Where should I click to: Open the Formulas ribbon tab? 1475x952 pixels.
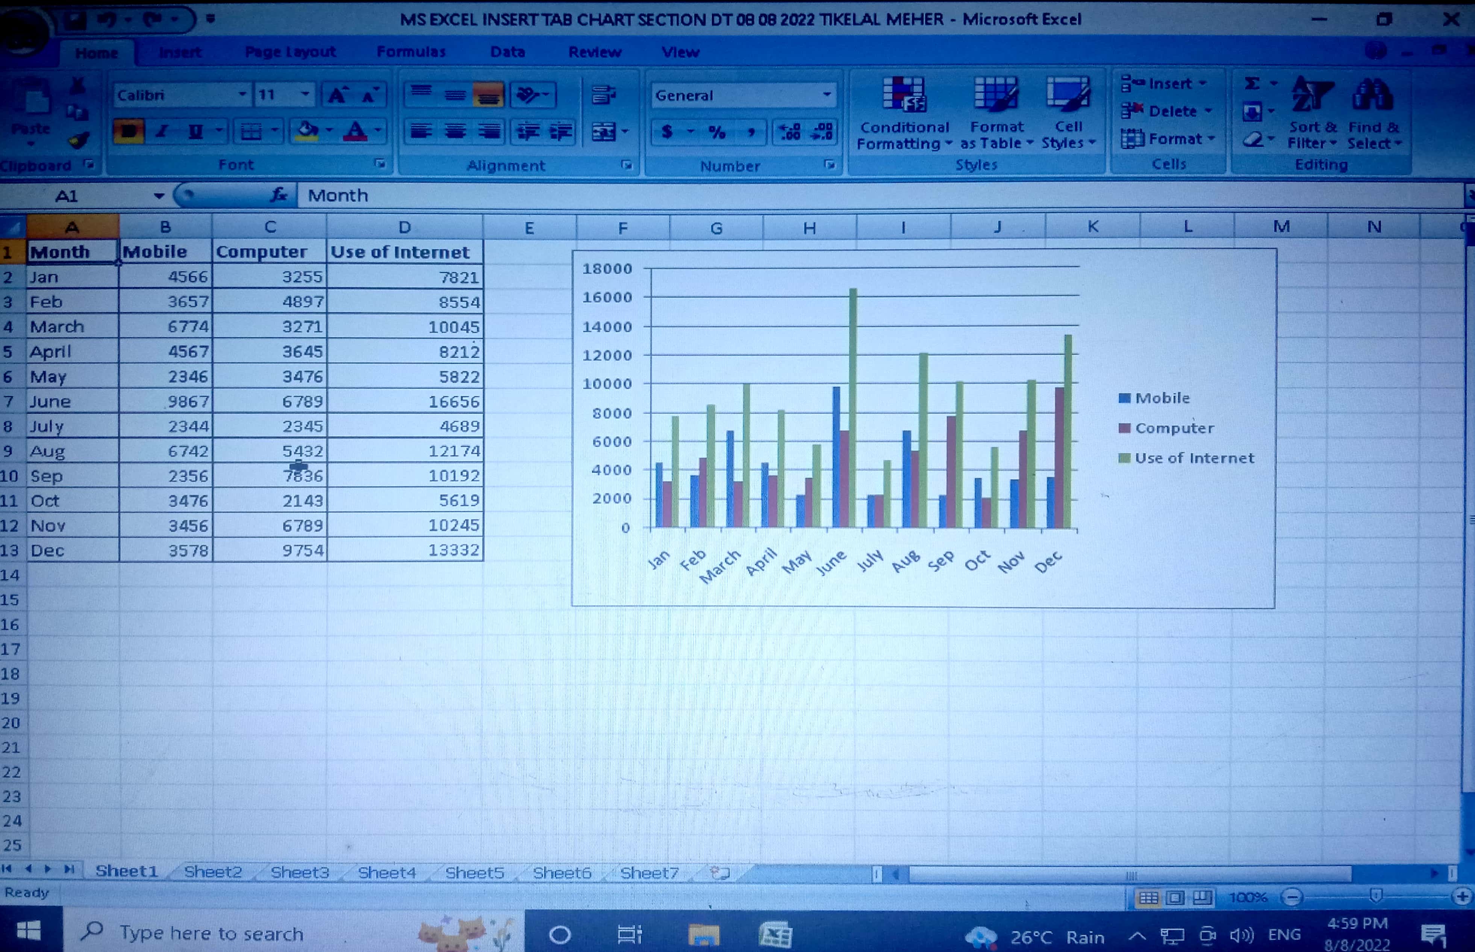click(411, 52)
